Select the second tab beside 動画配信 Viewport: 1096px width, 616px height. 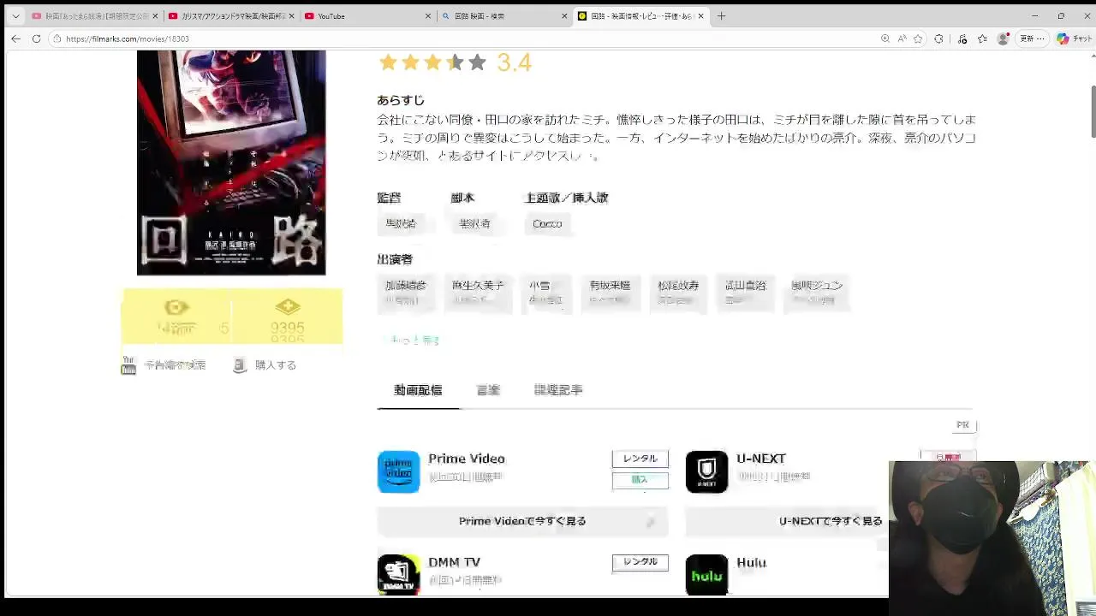click(x=488, y=390)
